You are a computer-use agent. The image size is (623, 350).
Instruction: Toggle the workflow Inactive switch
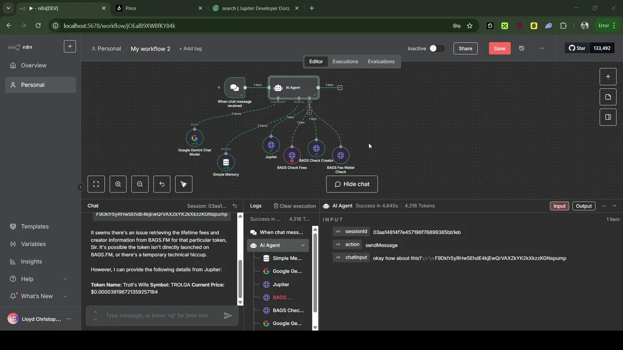(x=437, y=49)
